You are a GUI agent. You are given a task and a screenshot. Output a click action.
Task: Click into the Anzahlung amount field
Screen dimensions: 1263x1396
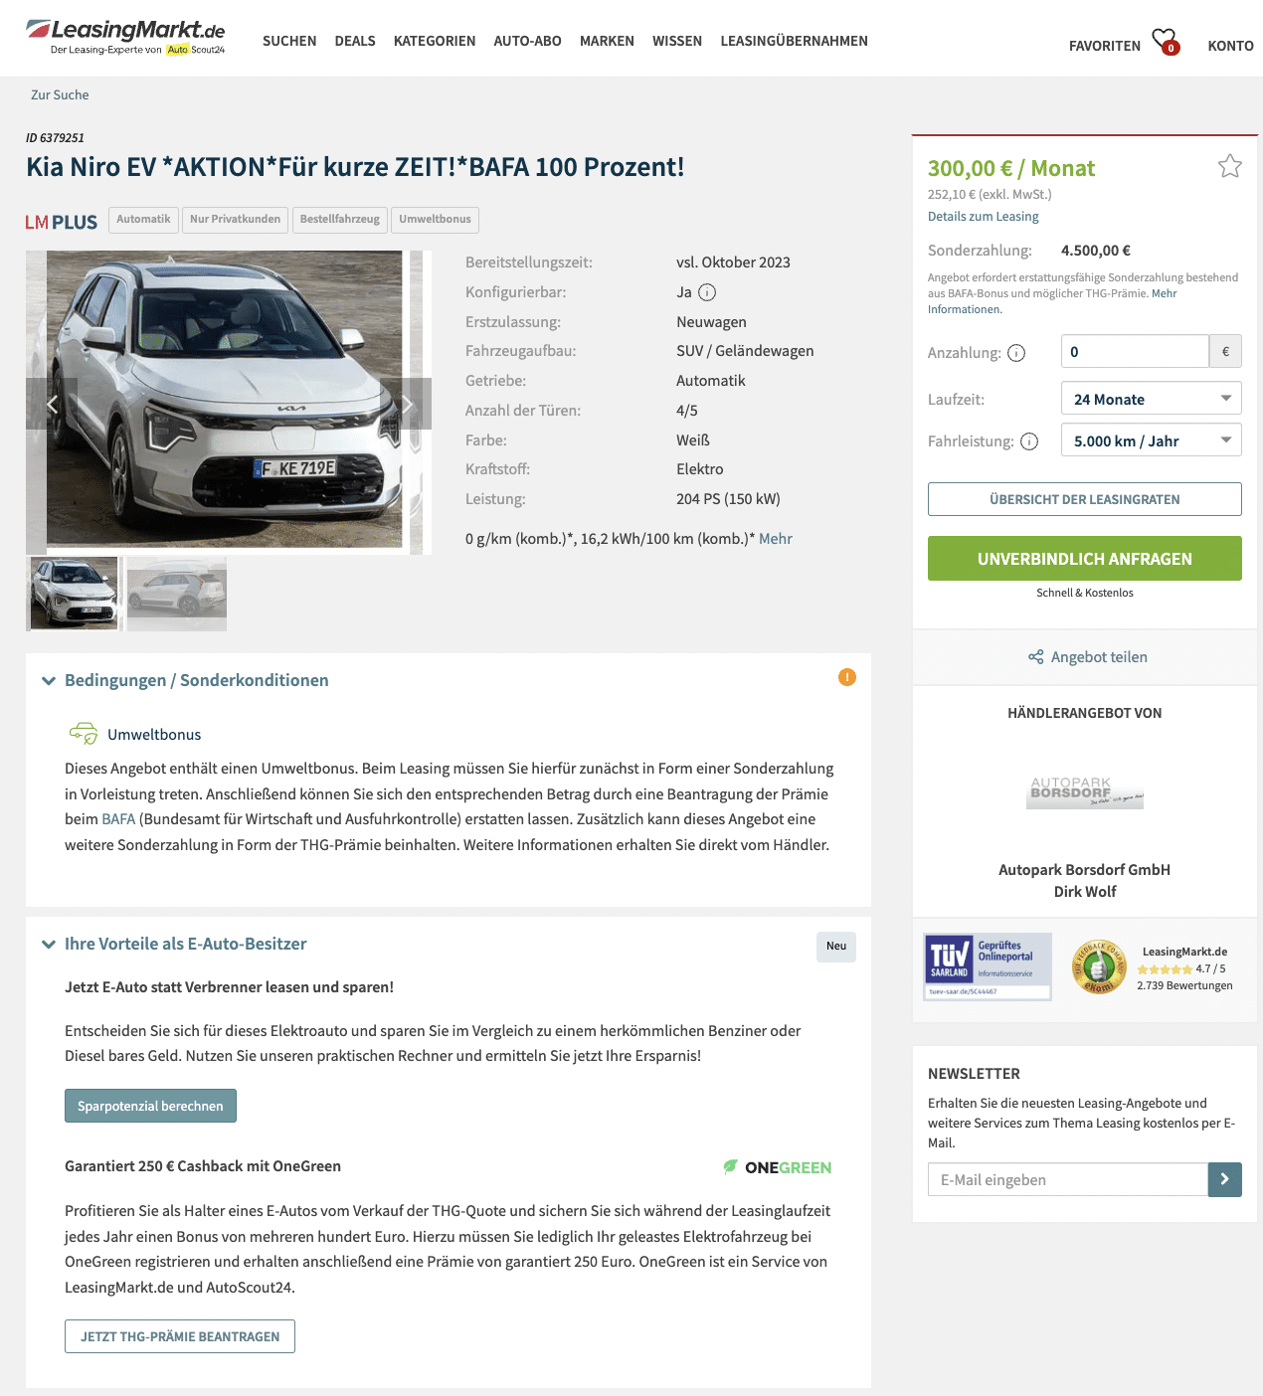click(x=1135, y=351)
